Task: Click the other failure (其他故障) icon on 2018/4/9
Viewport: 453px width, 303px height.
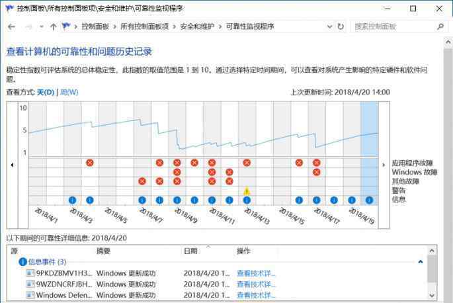Action: coord(177,181)
